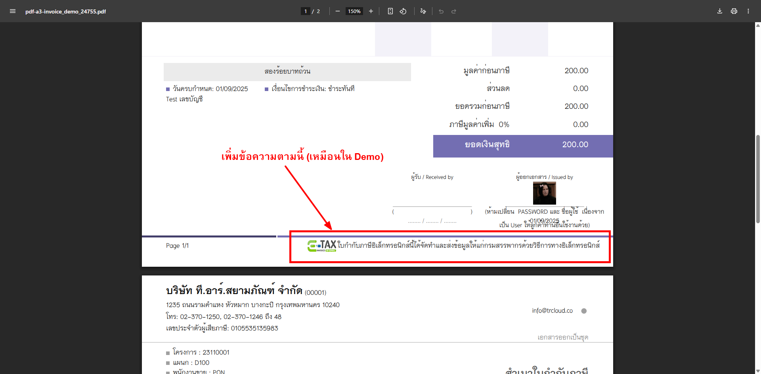Open the three-dot more actions menu

coord(748,11)
